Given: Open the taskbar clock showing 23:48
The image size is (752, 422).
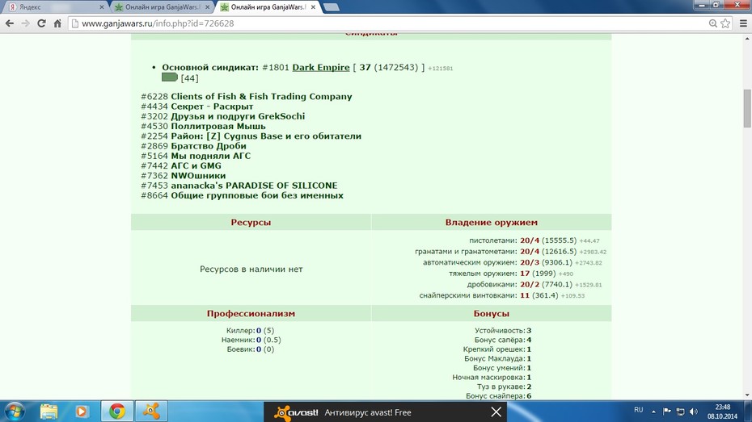Looking at the screenshot, I should click(722, 412).
